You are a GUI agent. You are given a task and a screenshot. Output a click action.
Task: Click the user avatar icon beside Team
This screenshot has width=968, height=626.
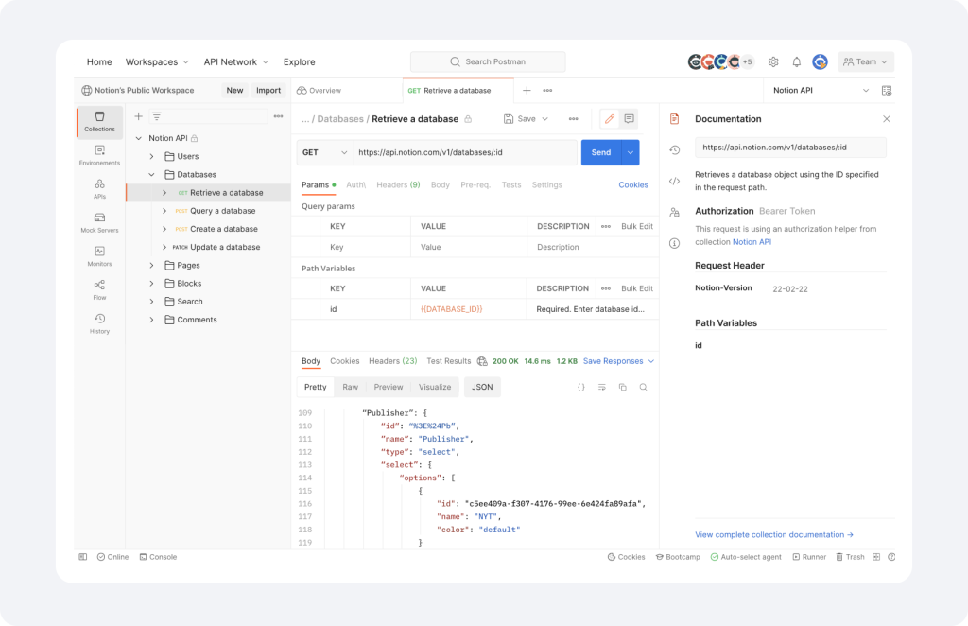click(820, 61)
